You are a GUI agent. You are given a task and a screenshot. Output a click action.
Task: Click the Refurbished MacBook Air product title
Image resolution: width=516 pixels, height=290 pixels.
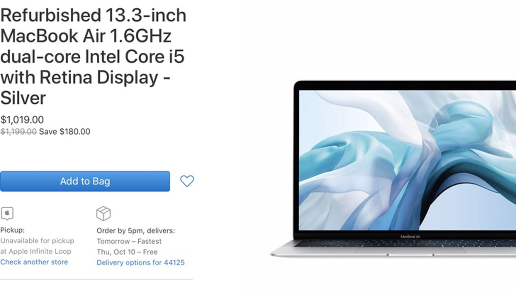tap(93, 56)
